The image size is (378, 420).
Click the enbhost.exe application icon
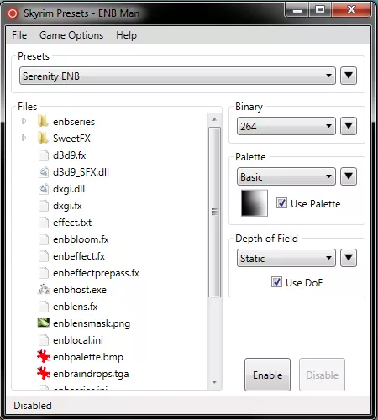[44, 290]
